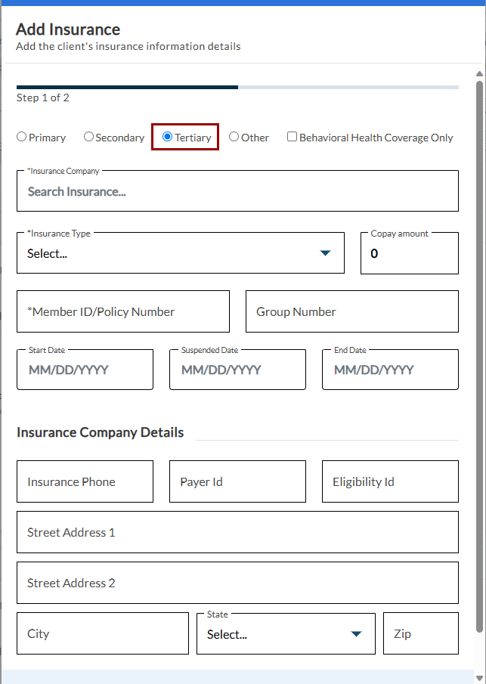486x684 pixels.
Task: Set the End Date field
Action: pos(390,370)
